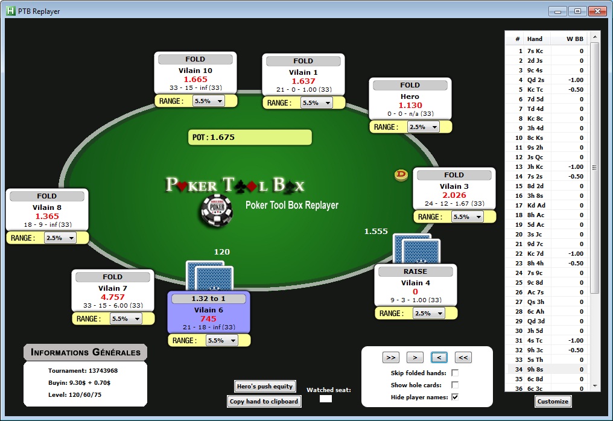
Task: Open Vilain 1 range dropdown
Action: coord(316,103)
